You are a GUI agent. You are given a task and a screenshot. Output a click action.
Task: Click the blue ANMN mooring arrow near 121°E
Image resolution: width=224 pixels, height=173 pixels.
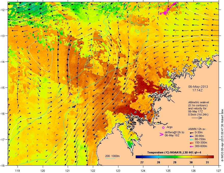(x=74, y=106)
